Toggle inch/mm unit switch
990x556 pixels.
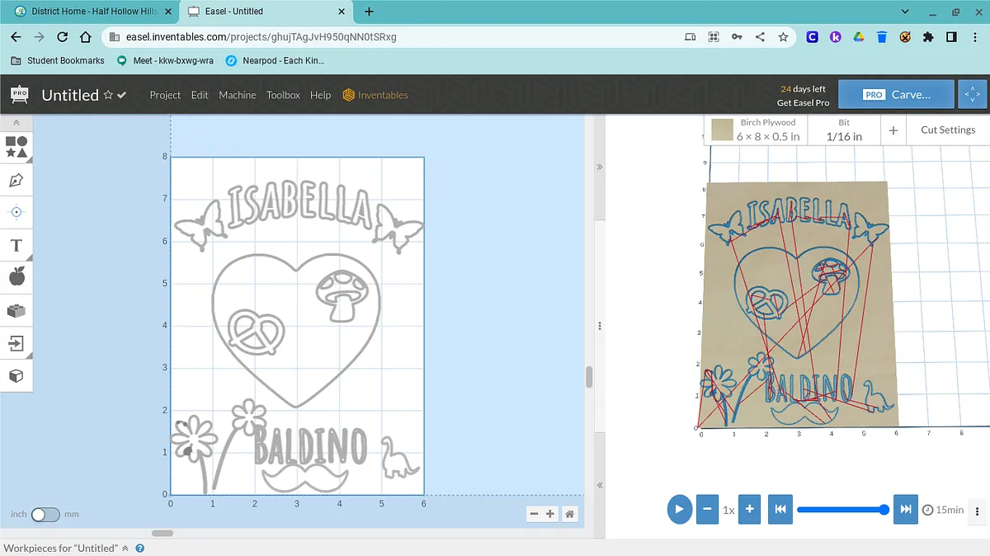(x=45, y=514)
